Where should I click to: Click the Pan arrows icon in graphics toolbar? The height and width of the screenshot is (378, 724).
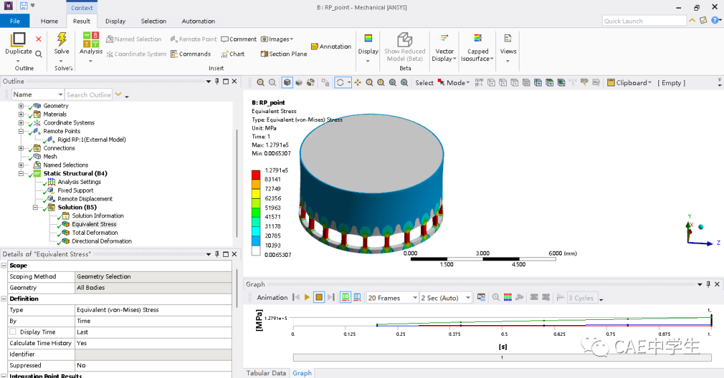[358, 82]
